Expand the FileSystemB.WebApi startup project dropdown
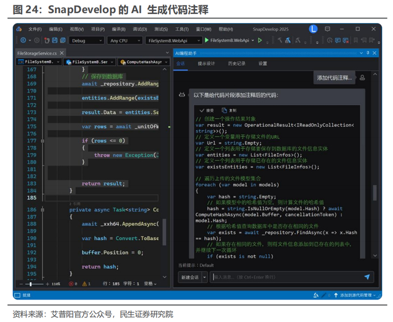Screen dimensions: 393x322 coord(173,40)
